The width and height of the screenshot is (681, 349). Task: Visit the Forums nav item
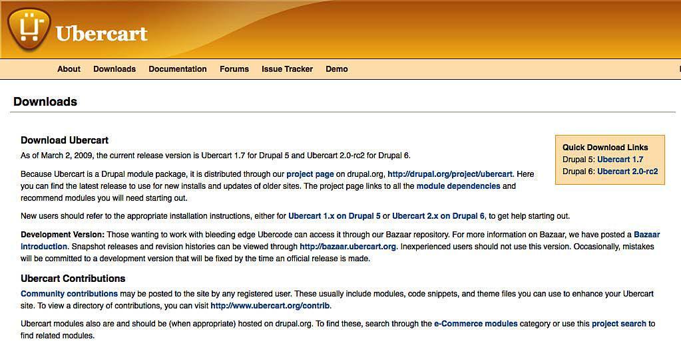(x=234, y=69)
